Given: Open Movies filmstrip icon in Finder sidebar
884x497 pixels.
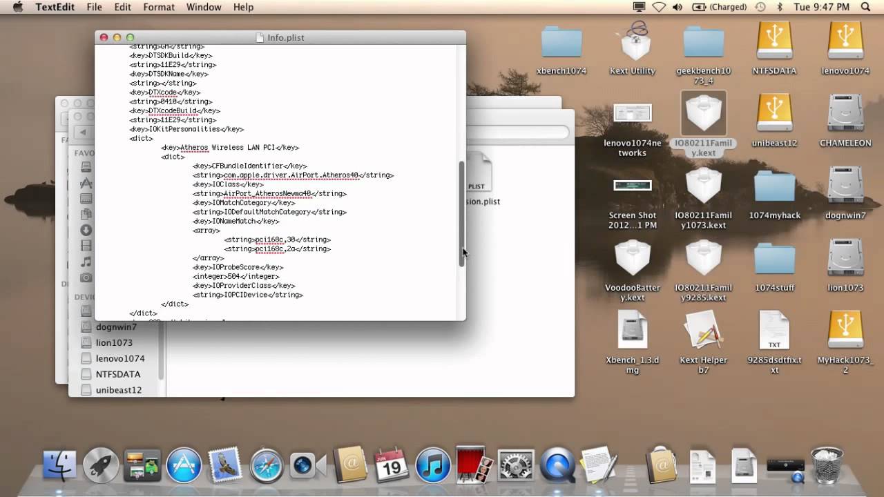Looking at the screenshot, I should click(86, 246).
